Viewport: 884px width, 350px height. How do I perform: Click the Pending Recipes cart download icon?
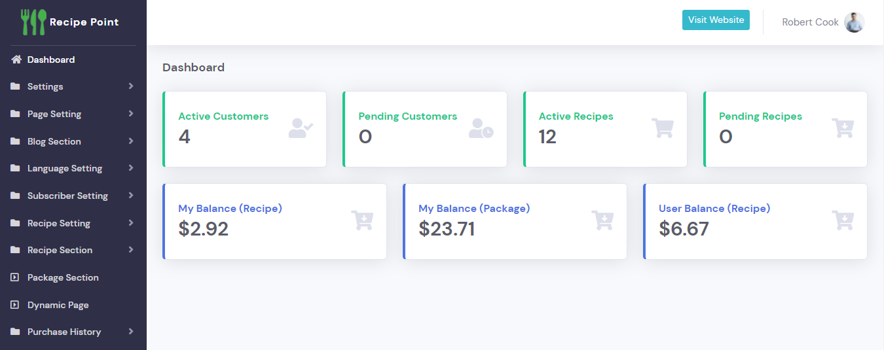pyautogui.click(x=842, y=128)
